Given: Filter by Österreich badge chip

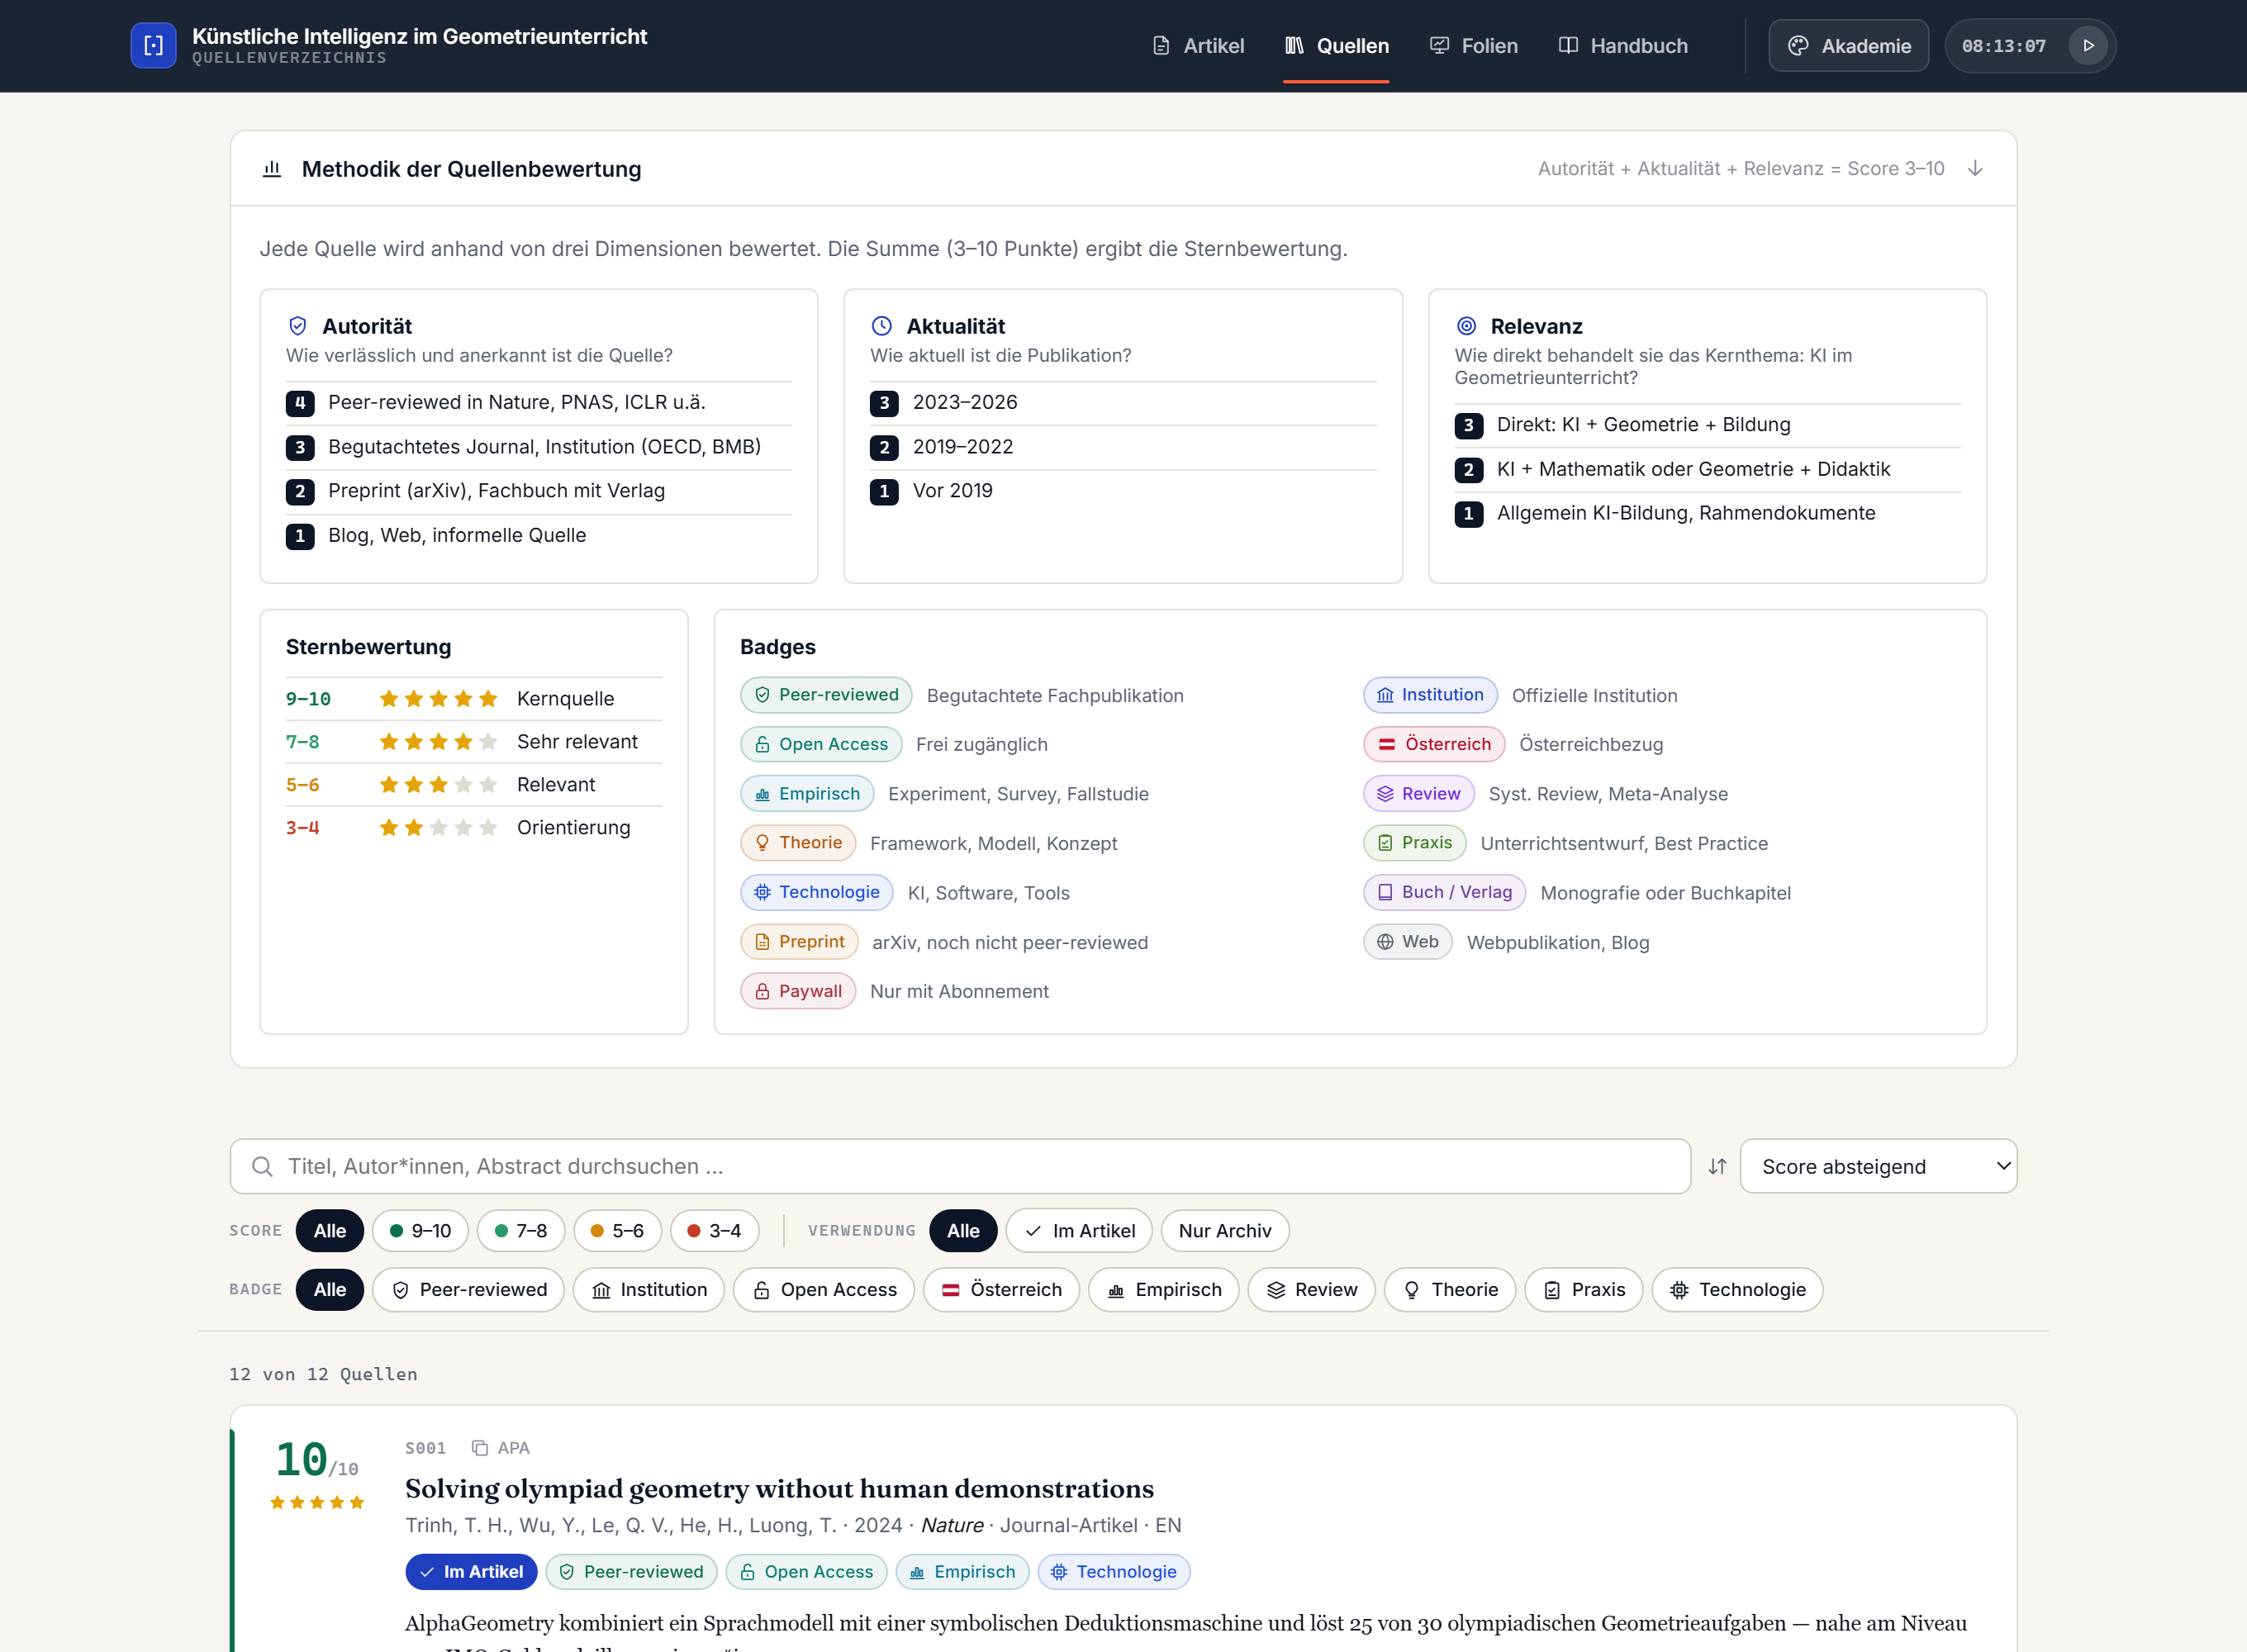Looking at the screenshot, I should click(1001, 1290).
